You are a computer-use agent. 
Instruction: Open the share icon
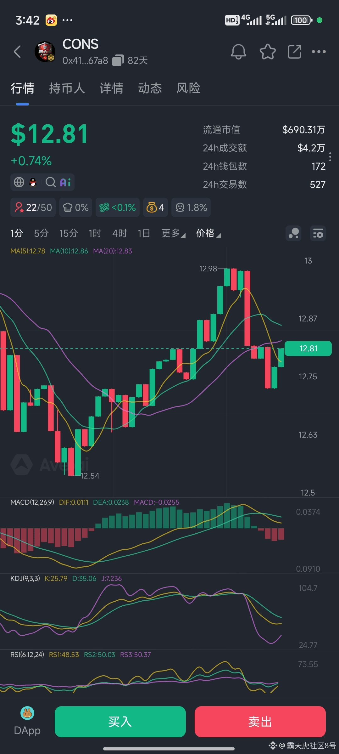pos(295,52)
